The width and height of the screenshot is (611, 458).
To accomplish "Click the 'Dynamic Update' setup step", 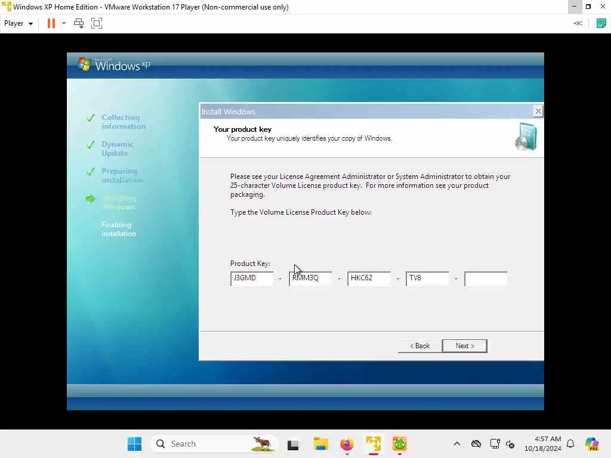I will coord(118,148).
